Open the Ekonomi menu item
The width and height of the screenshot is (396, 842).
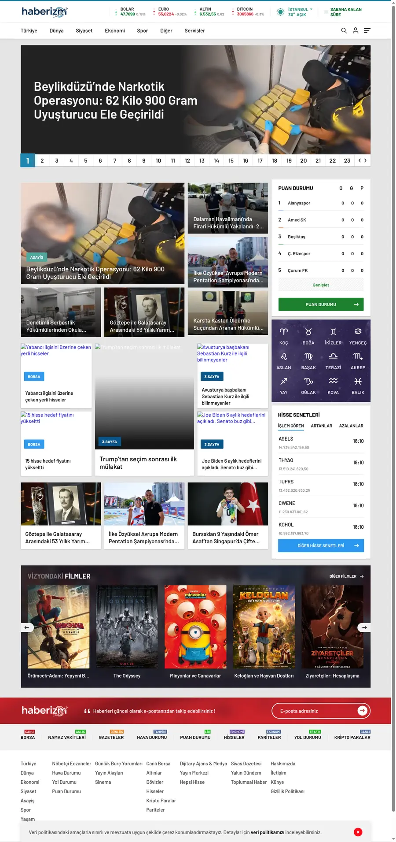(115, 31)
